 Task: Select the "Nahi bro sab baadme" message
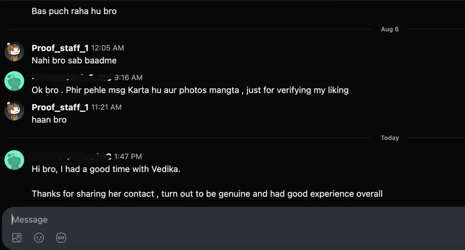[74, 61]
